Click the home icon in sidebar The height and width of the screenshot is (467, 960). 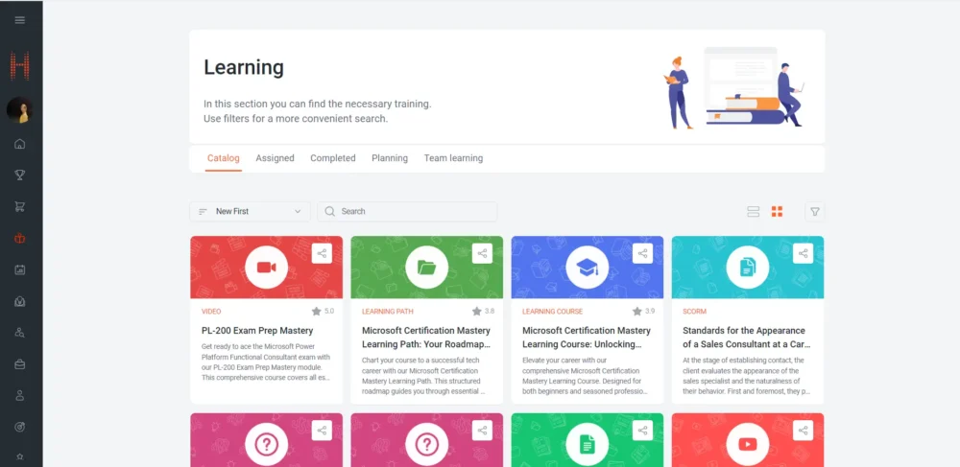(20, 145)
